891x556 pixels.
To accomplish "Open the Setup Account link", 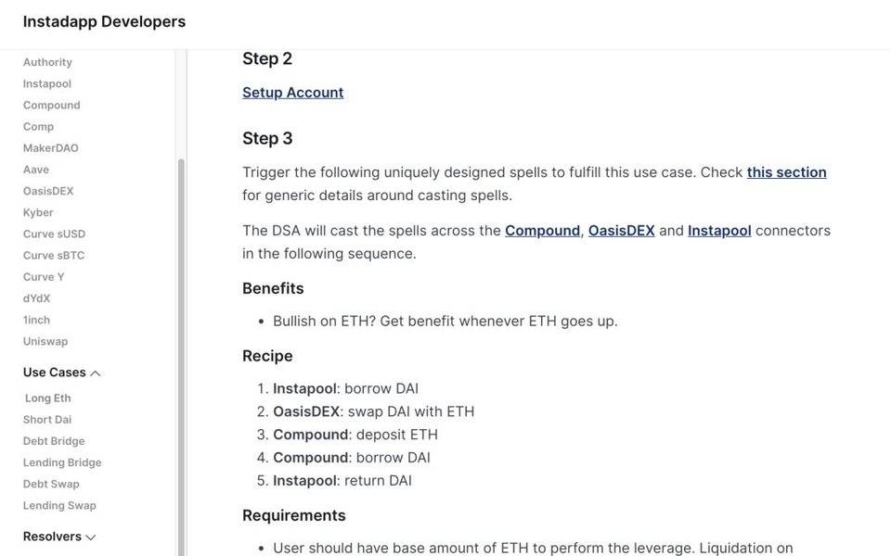I will (x=292, y=93).
